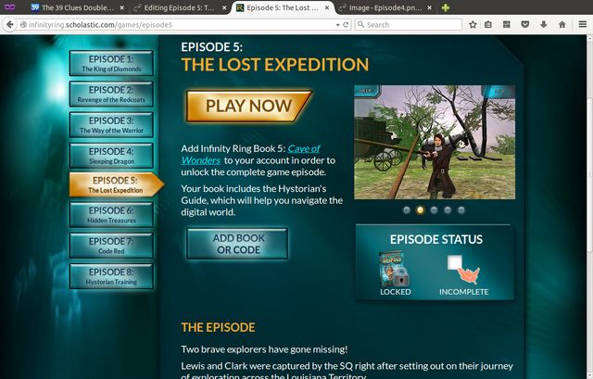Open the downloads arrow icon

coord(544,25)
